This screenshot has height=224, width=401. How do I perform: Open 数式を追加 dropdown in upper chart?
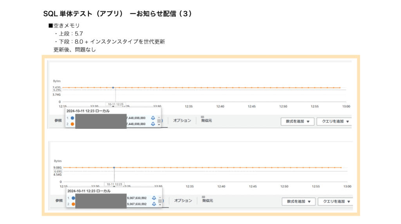tap(297, 121)
